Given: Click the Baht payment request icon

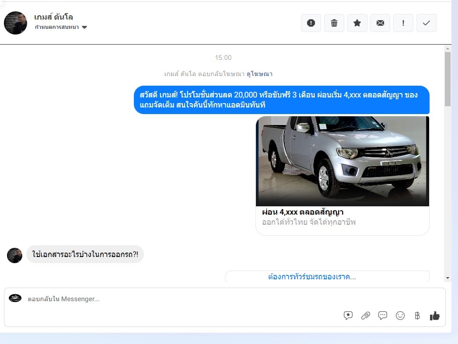Looking at the screenshot, I should (x=417, y=316).
